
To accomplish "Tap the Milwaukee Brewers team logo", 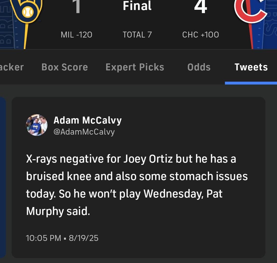I will (x=27, y=10).
